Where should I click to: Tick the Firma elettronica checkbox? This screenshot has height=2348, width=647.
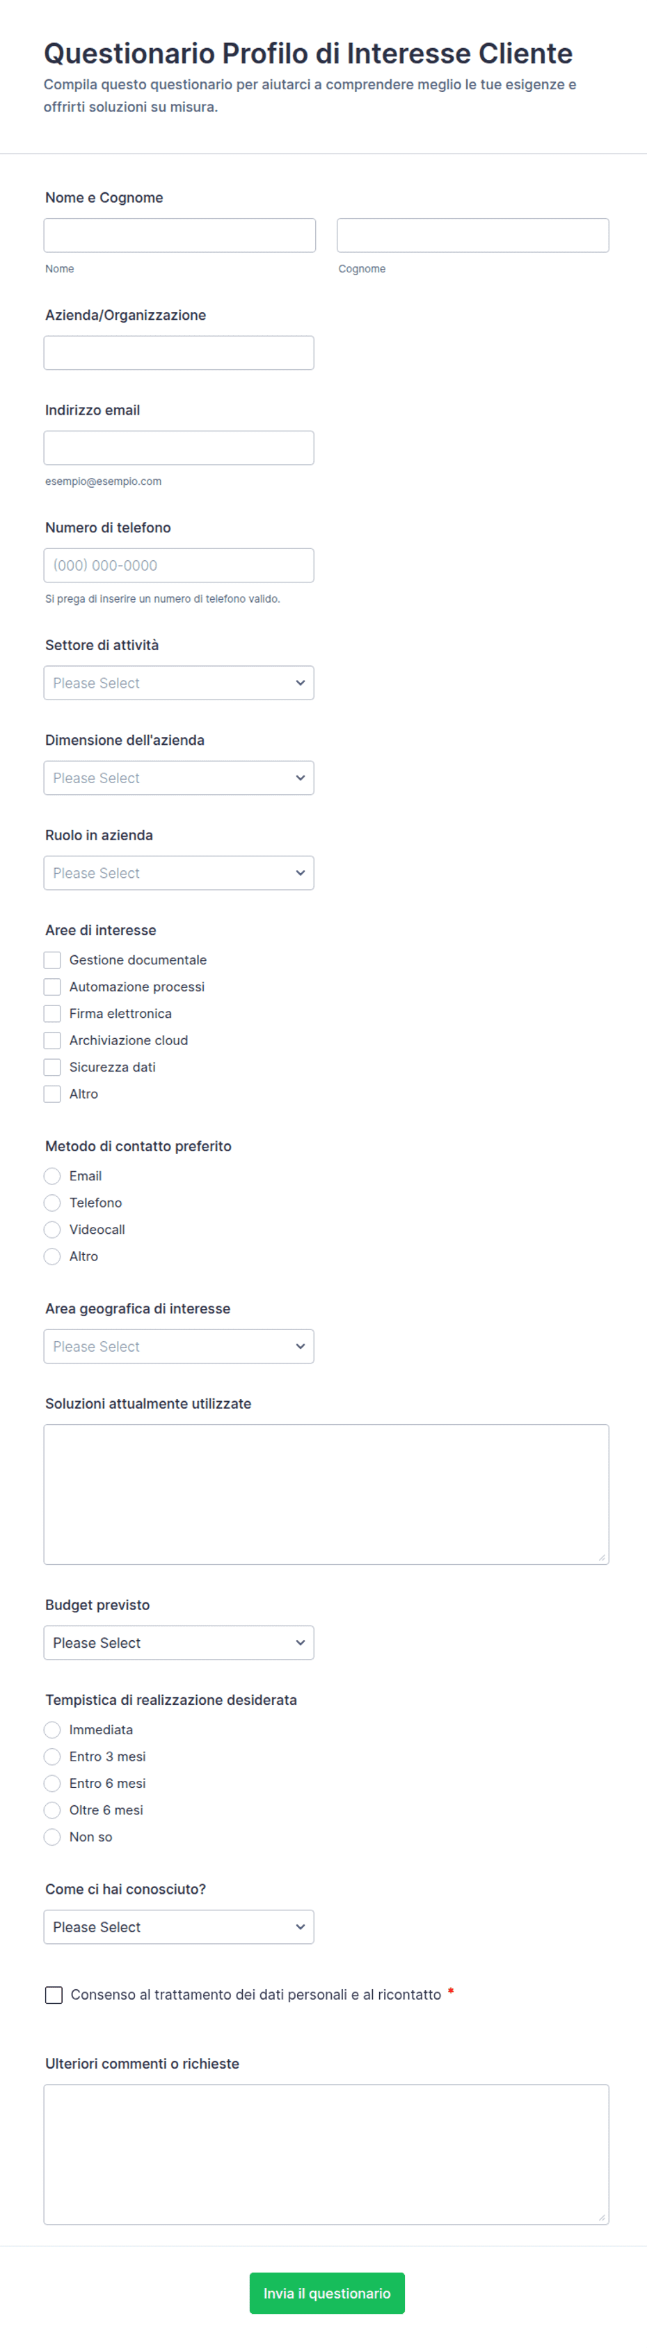pos(53,1014)
